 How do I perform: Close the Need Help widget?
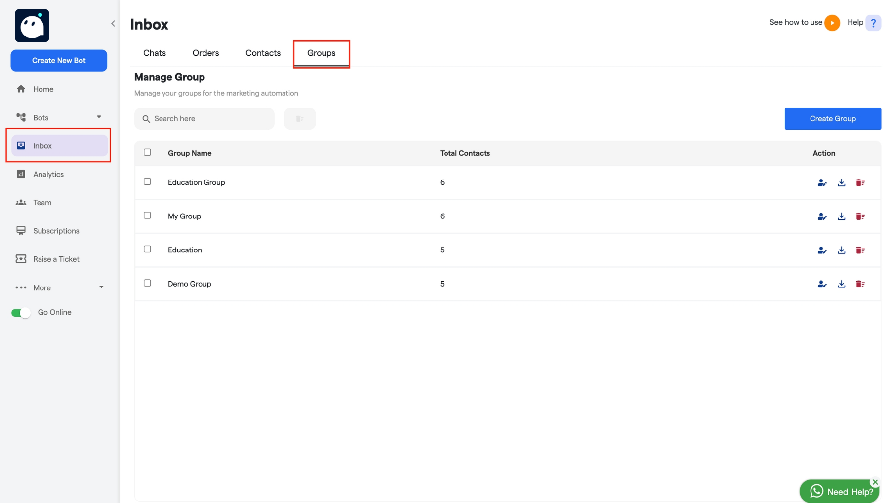[x=875, y=482]
